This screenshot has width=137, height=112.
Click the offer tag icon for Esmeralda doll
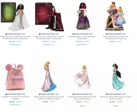73,34
